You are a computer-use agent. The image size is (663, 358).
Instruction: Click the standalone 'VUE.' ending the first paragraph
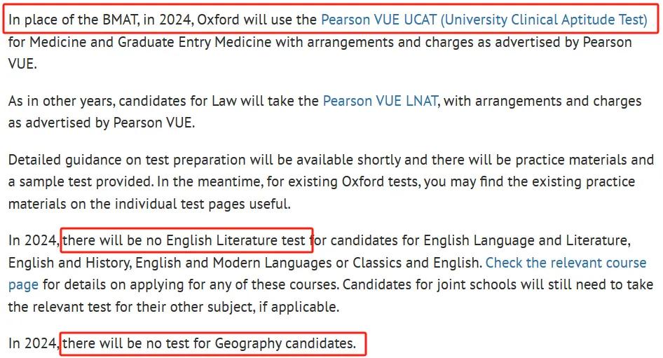point(22,64)
